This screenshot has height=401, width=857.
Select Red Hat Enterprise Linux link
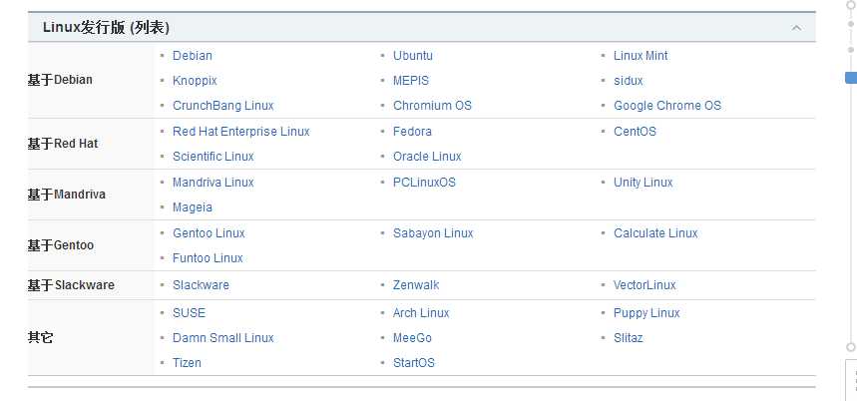(241, 132)
